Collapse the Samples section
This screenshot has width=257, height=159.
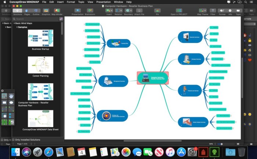click(17, 27)
